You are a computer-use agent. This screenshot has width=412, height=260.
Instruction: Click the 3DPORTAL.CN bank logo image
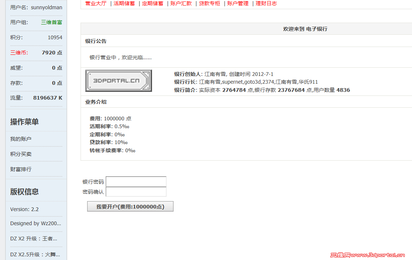tap(118, 81)
